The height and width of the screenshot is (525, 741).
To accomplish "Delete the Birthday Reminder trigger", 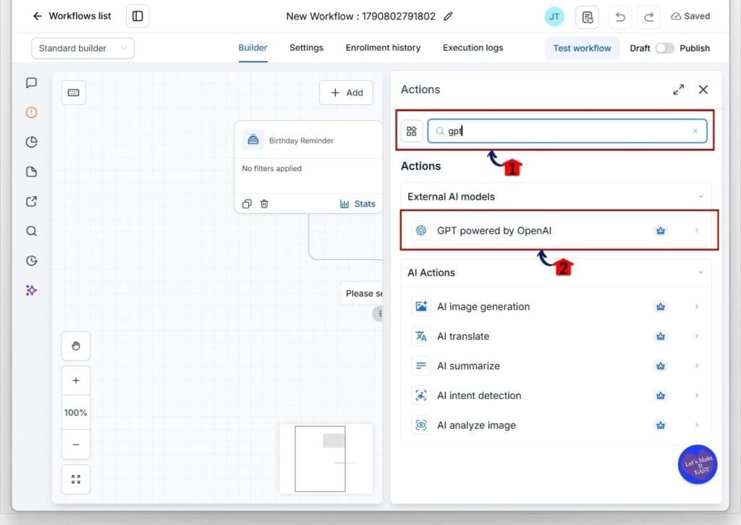I will pyautogui.click(x=264, y=204).
